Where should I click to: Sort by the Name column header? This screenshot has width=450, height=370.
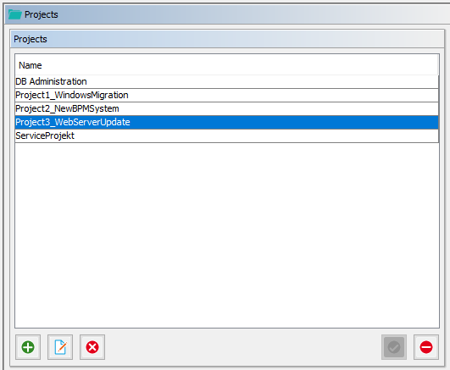(x=227, y=65)
